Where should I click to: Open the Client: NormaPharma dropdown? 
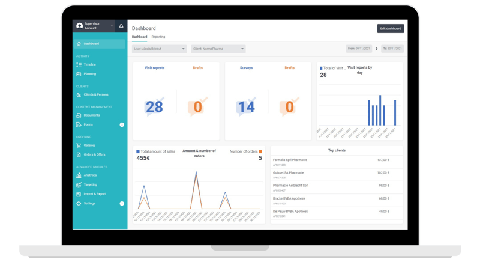point(218,49)
